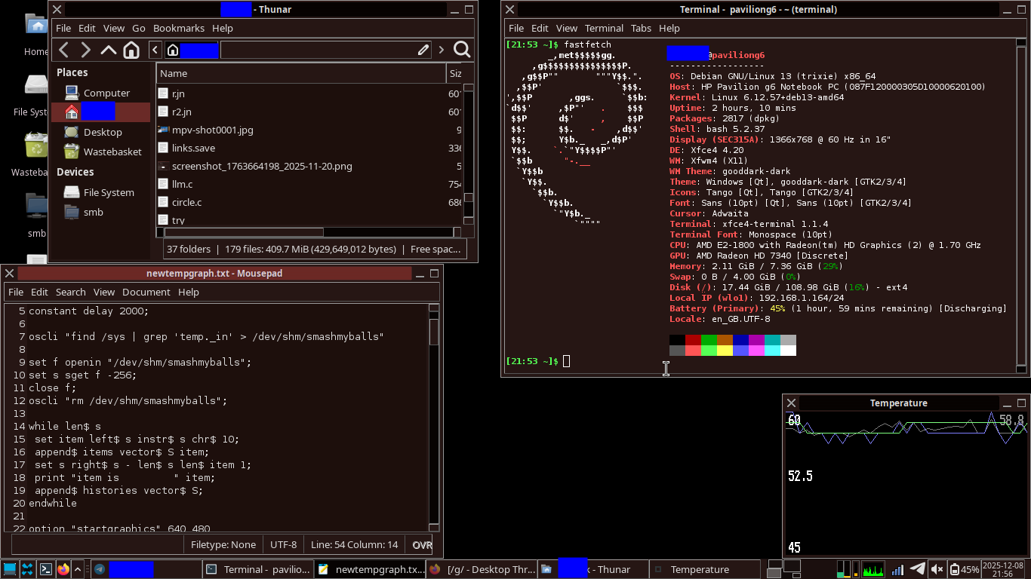
Task: Navigate to the parent folder in Thunar
Action: click(x=109, y=50)
